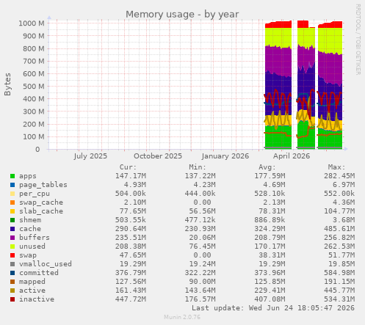Click apps max value 282.45M
365x325 pixels.
click(x=339, y=176)
